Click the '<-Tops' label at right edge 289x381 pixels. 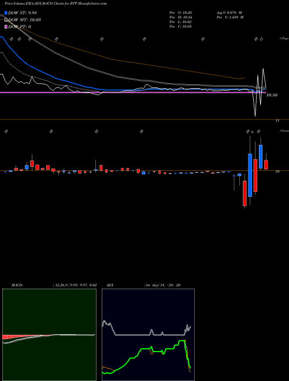click(284, 39)
